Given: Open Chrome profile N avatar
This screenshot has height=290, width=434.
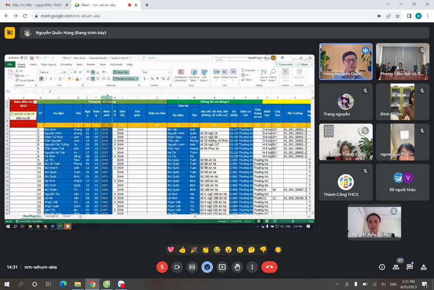Looking at the screenshot, I should [419, 16].
